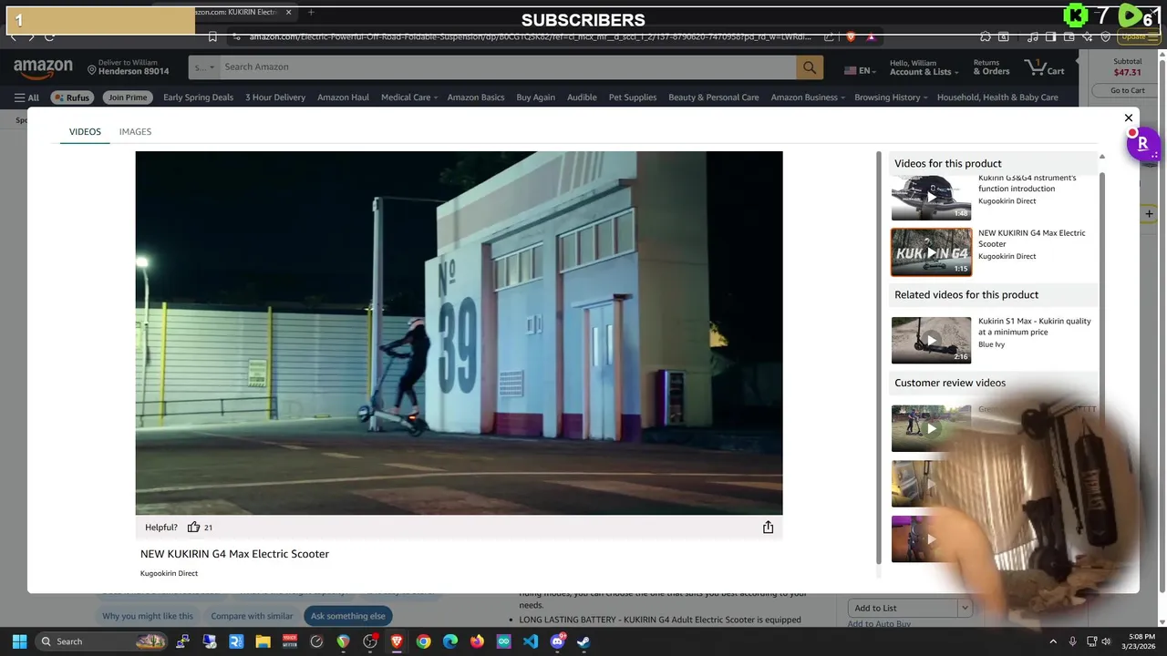Click the purple Rufus R floating button
The height and width of the screenshot is (656, 1167).
click(1142, 144)
